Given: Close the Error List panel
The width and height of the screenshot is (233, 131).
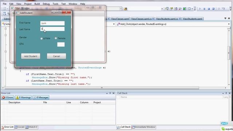Looking at the screenshot, I should click(x=114, y=93).
